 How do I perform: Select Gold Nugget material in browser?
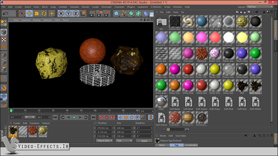pos(242,23)
